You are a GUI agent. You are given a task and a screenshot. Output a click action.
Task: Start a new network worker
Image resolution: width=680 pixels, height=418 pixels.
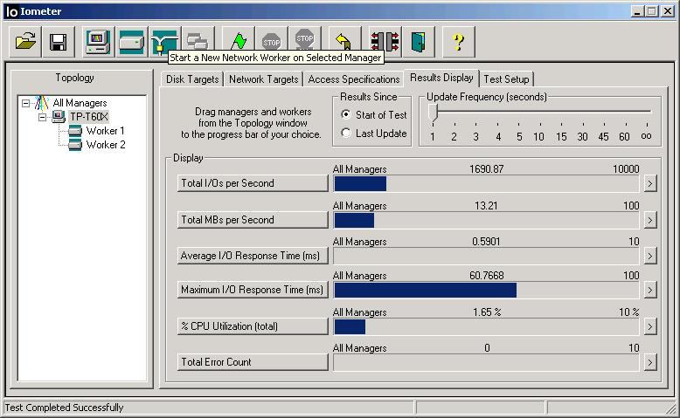(x=164, y=42)
